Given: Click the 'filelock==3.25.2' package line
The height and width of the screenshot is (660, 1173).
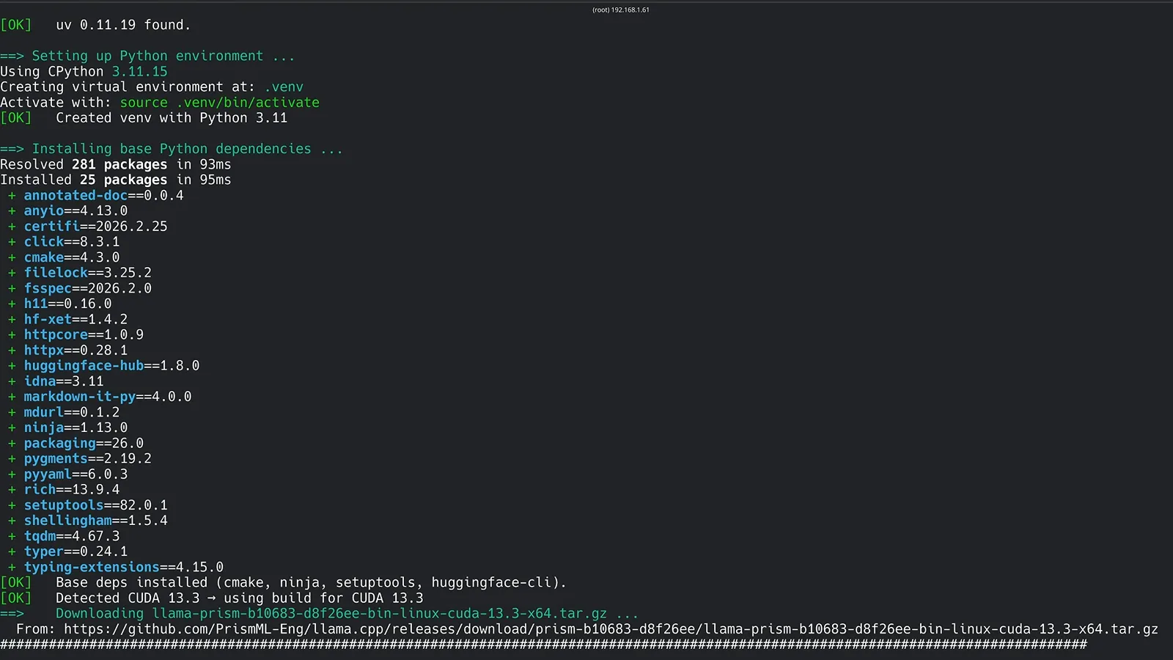Looking at the screenshot, I should pos(87,273).
